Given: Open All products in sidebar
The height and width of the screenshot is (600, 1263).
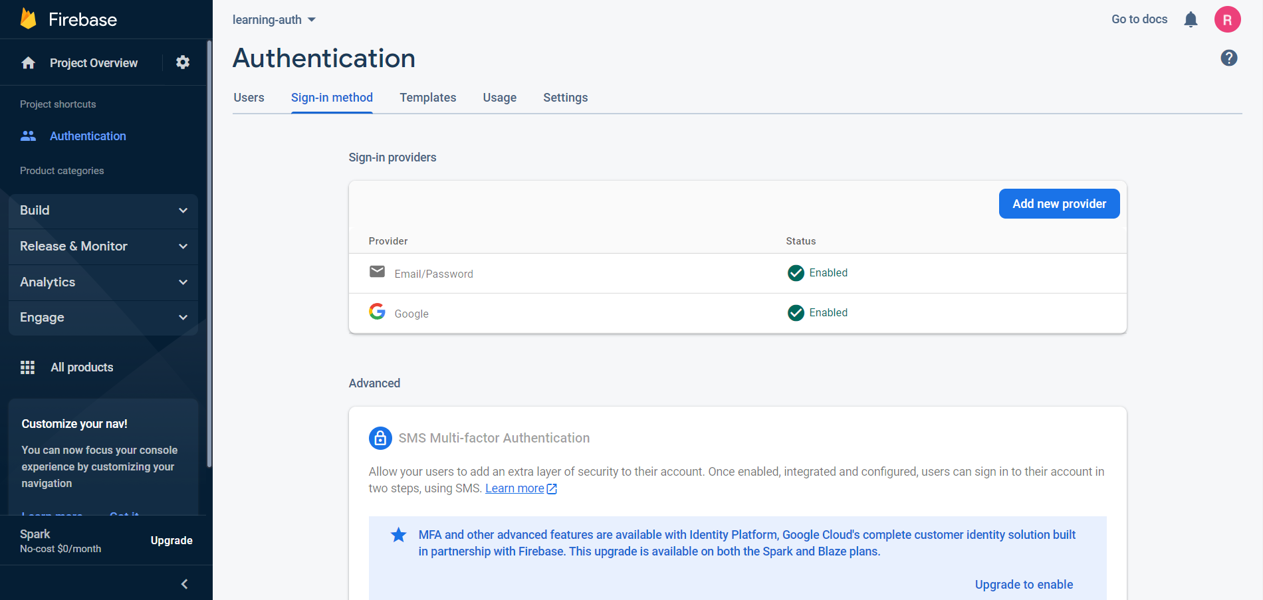Looking at the screenshot, I should (x=82, y=367).
